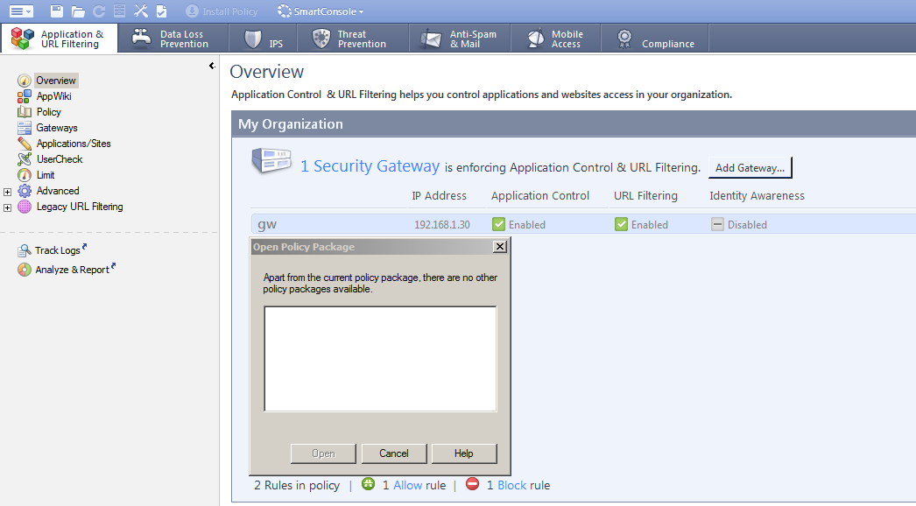
Task: Click Identity Awareness Disabled status box
Action: pos(717,224)
